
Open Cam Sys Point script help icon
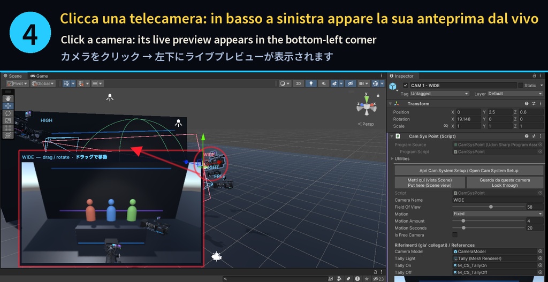point(527,136)
